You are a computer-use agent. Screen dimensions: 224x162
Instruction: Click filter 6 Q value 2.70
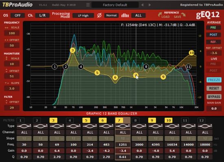click(x=106, y=157)
